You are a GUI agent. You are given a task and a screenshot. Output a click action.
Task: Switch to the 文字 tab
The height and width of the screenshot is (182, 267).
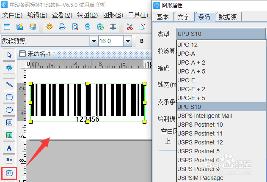point(184,17)
